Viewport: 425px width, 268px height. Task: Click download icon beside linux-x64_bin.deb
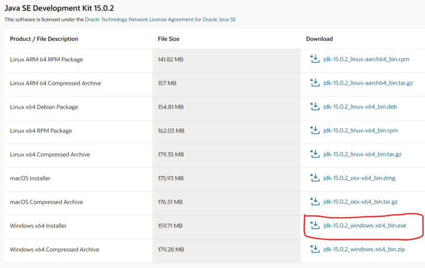[315, 107]
